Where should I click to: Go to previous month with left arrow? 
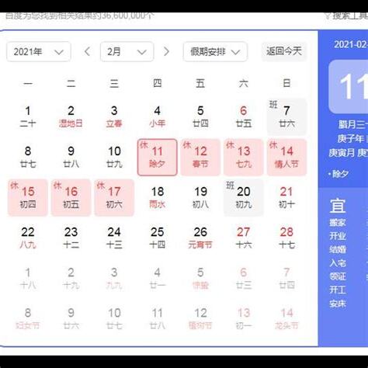[x=87, y=52]
